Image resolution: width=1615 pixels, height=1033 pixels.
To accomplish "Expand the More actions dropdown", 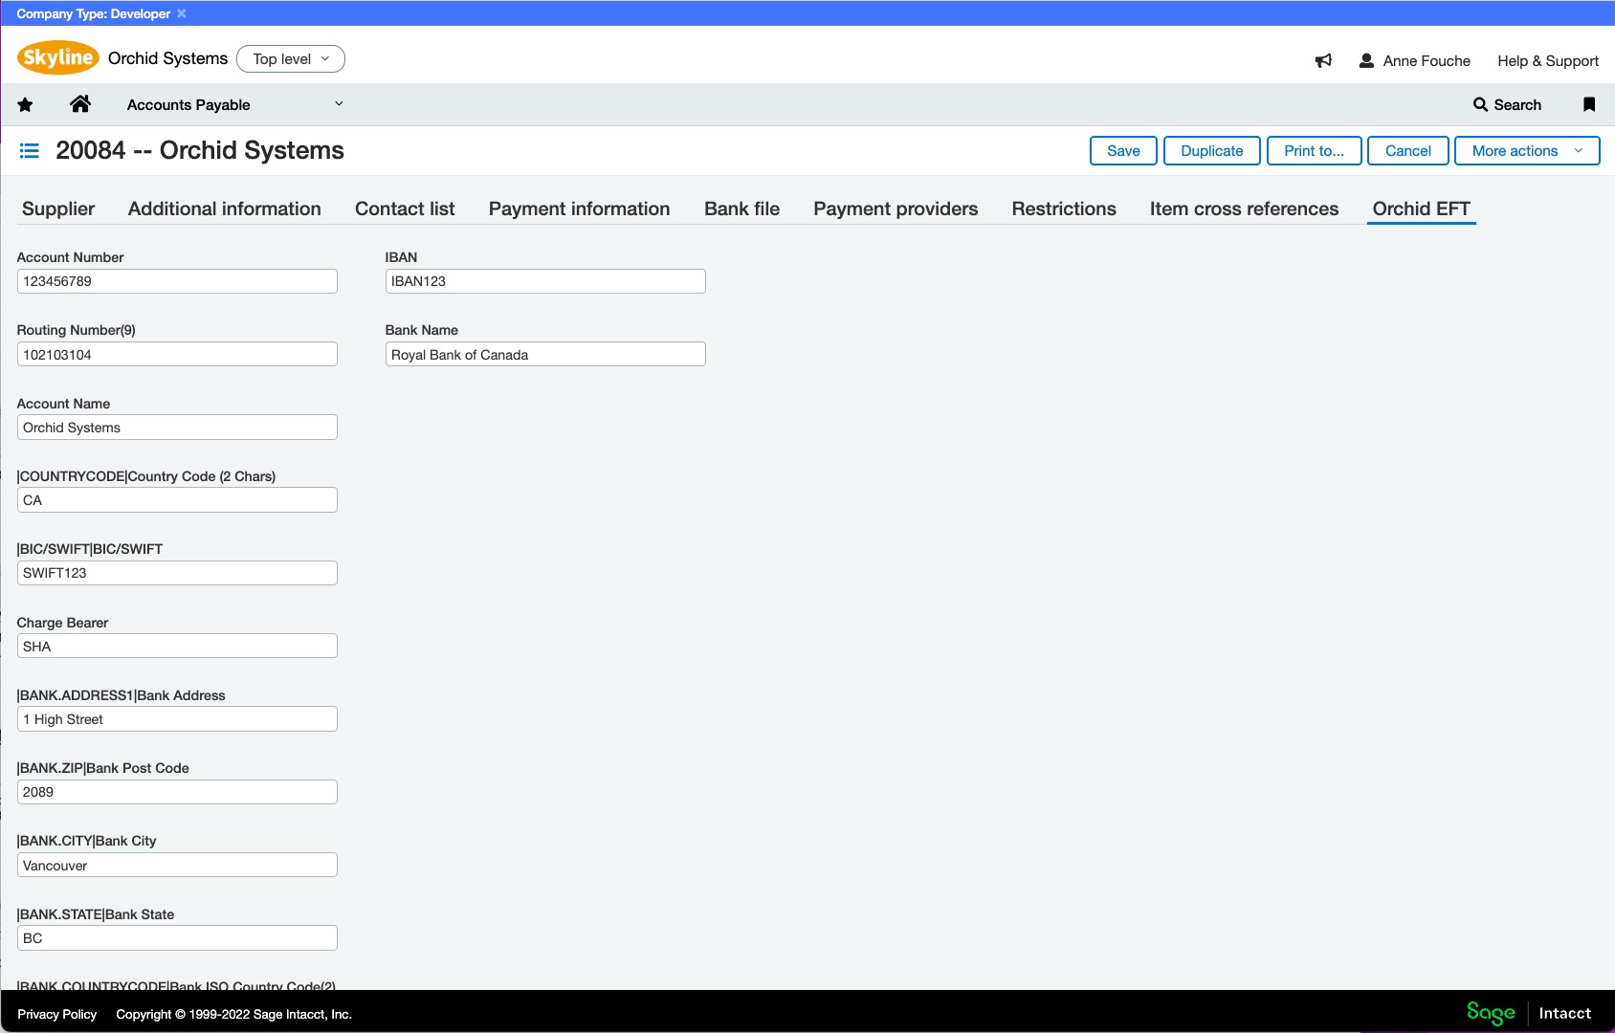I will tap(1527, 150).
